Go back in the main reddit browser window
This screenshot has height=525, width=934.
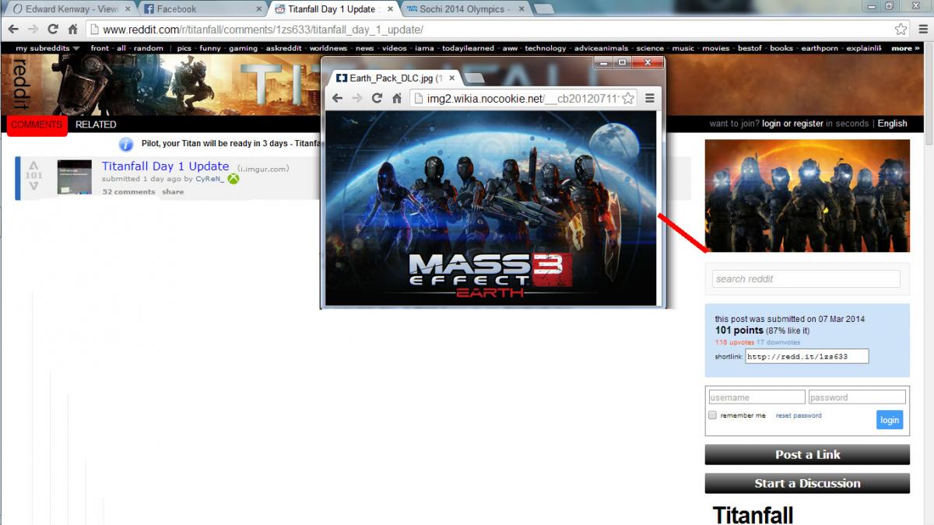pos(13,30)
